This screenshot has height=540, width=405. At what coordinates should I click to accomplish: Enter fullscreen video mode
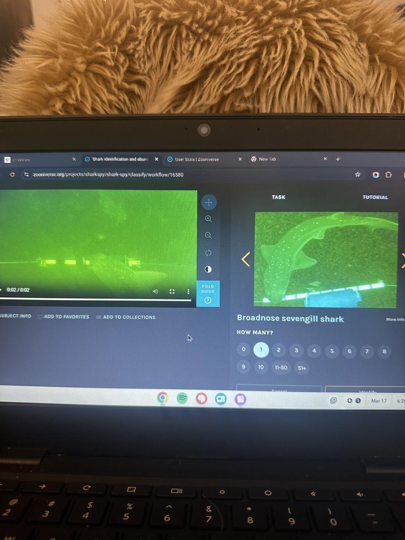(172, 291)
